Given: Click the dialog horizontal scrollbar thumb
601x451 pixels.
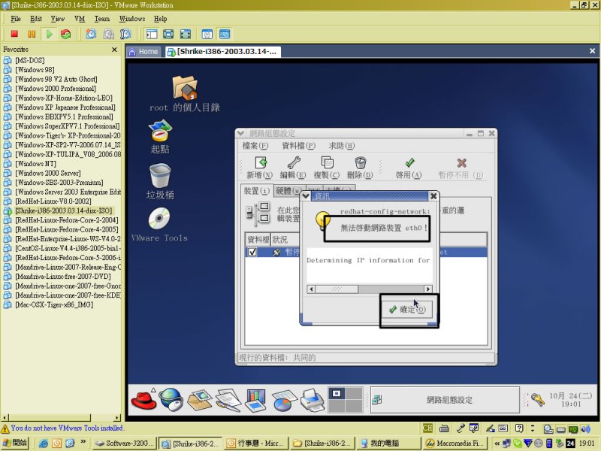Looking at the screenshot, I should pyautogui.click(x=337, y=289).
